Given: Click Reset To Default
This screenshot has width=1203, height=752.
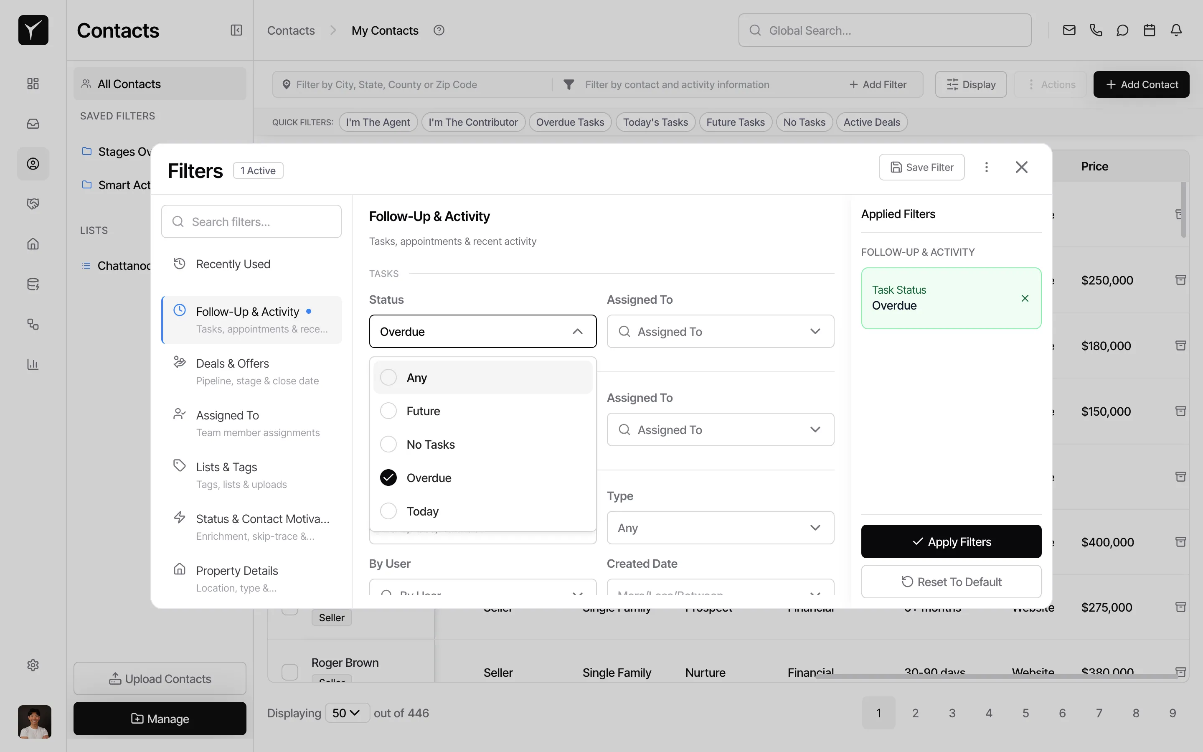Looking at the screenshot, I should pos(950,582).
